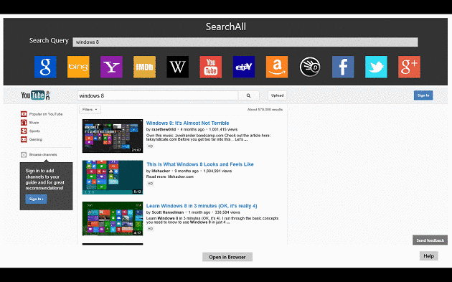
Task: Open the Sports category icon
Action: coord(24,131)
